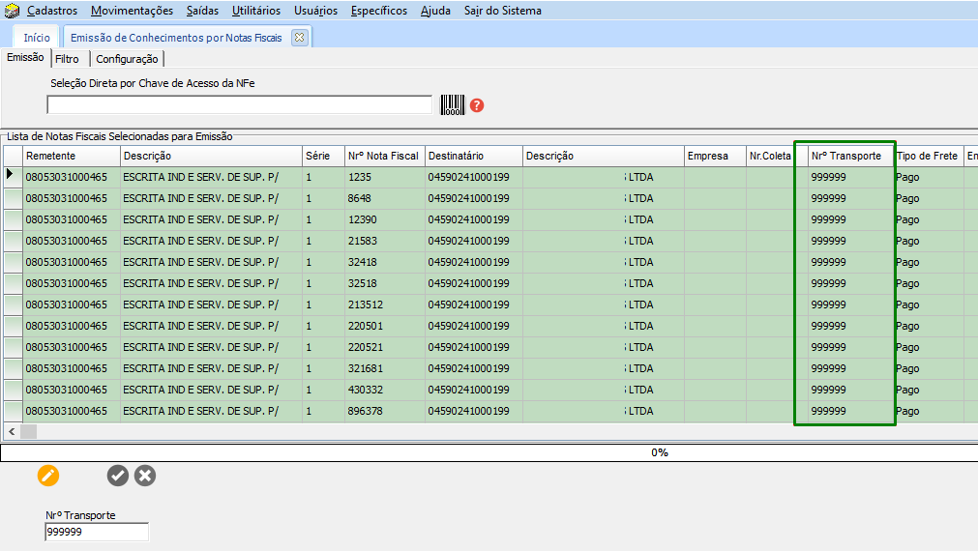Select nota fiscal 430332 cell
This screenshot has height=551, width=978.
(385, 390)
